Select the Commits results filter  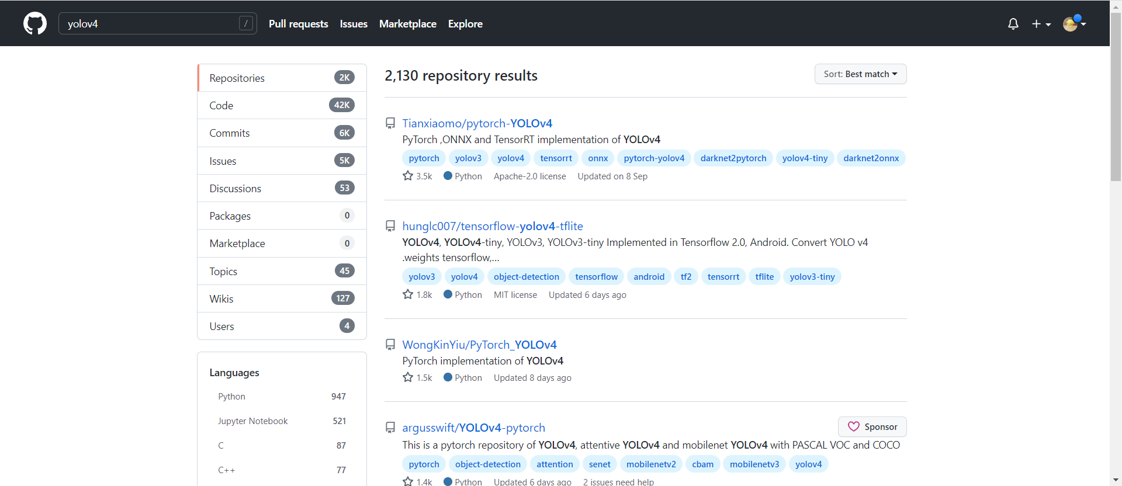282,133
